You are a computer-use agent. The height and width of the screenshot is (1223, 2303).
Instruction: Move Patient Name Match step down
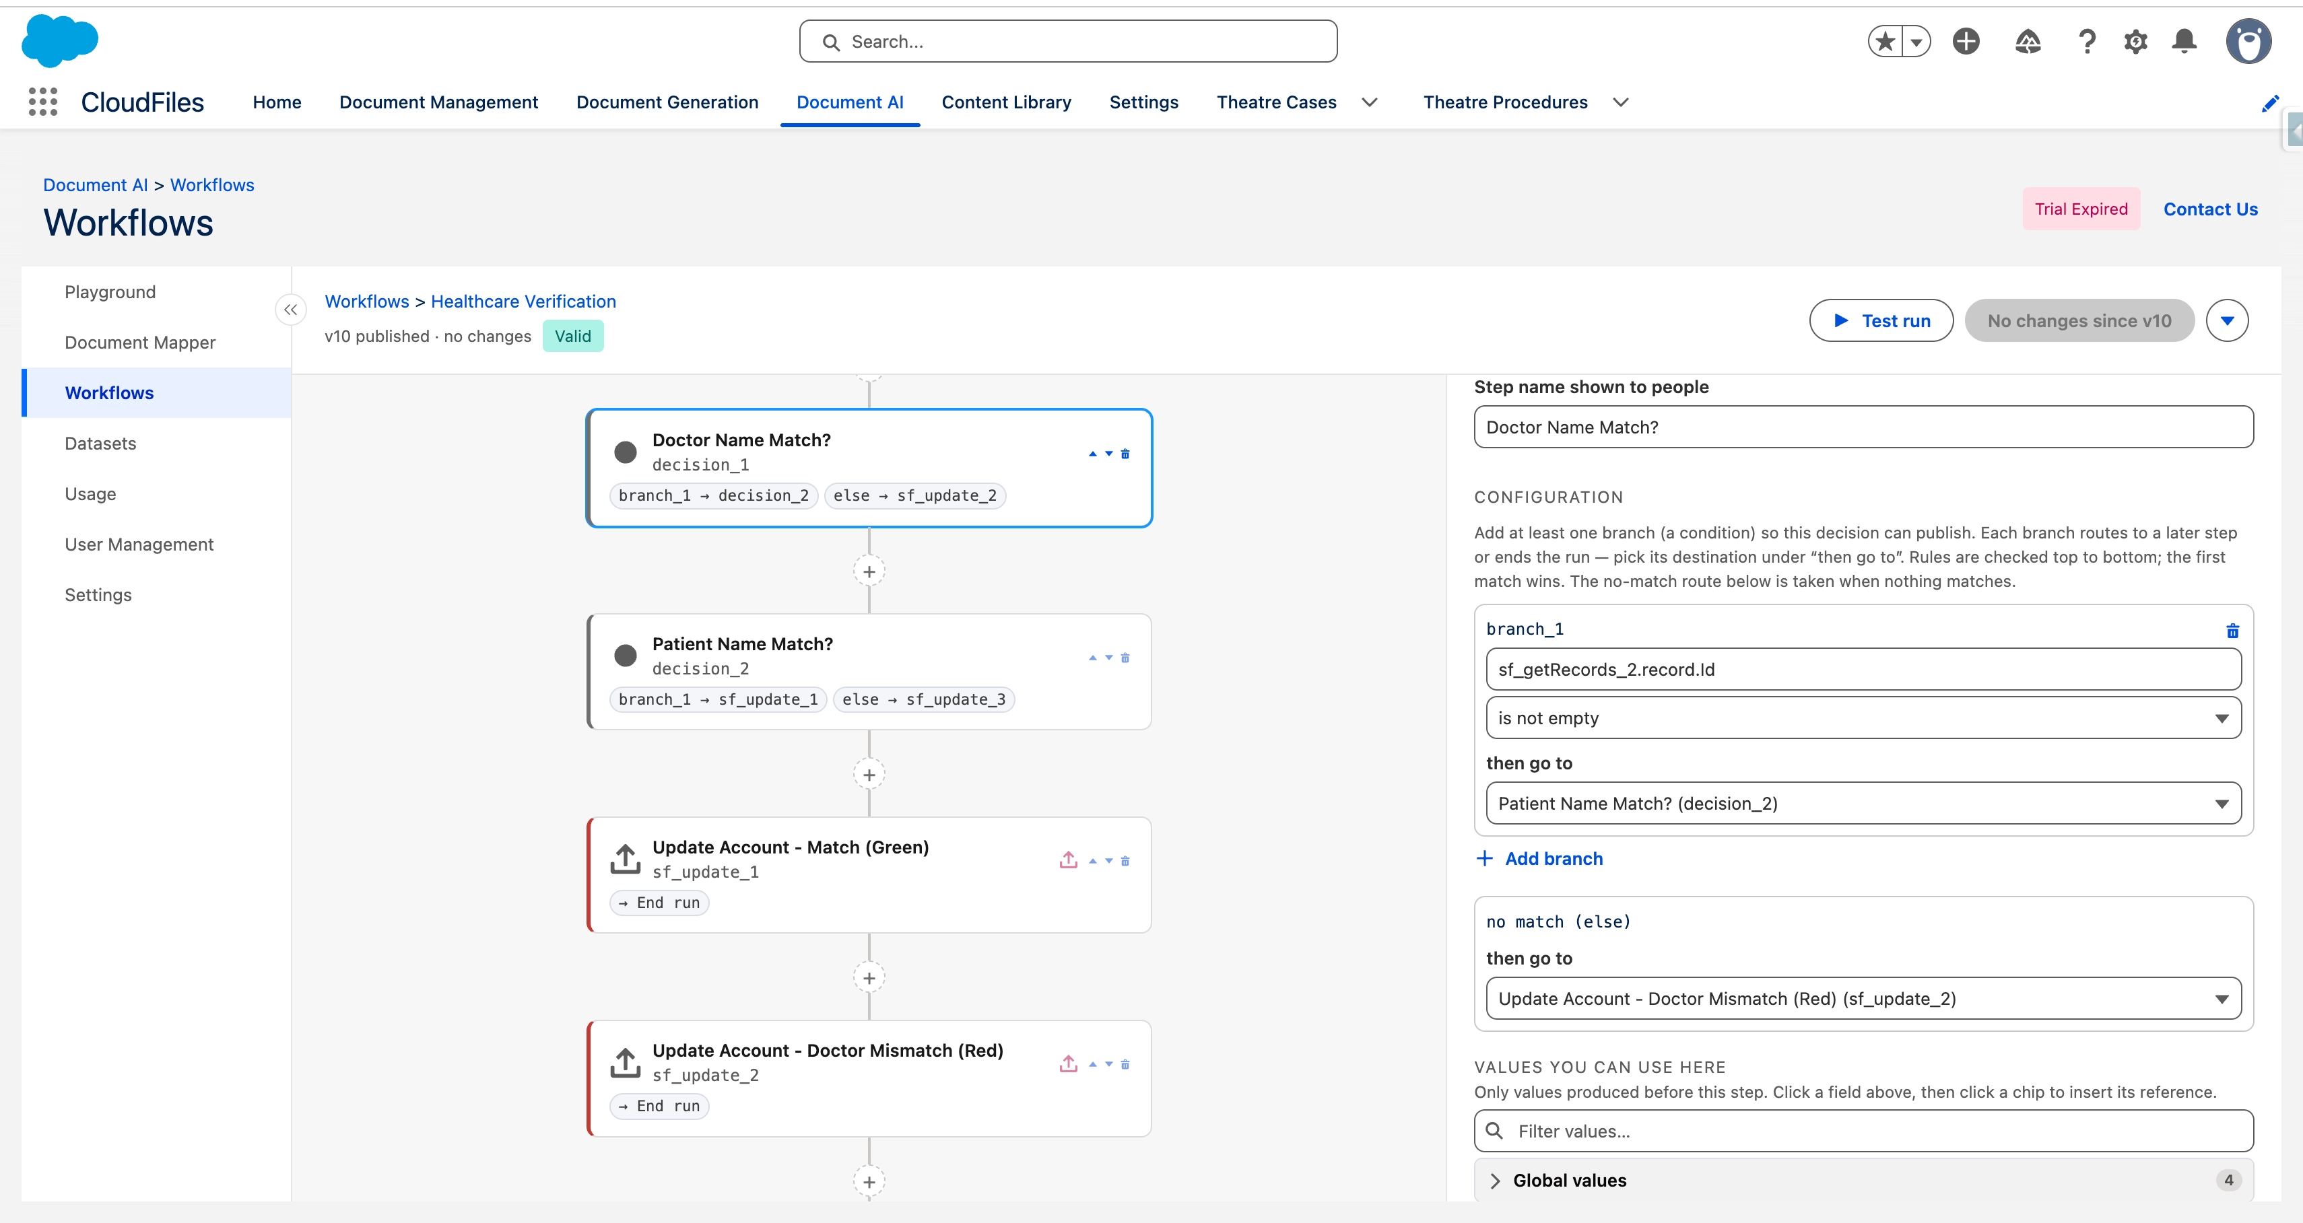[x=1108, y=658]
